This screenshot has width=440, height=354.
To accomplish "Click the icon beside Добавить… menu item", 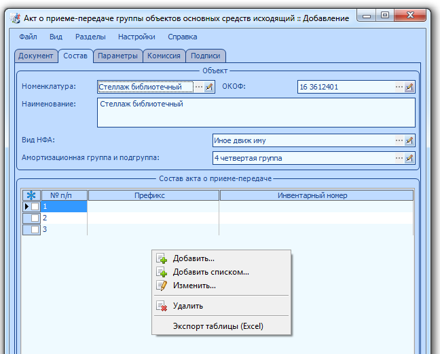I will (x=162, y=258).
